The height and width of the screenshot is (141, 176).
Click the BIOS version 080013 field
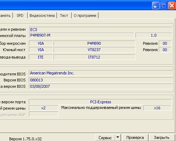click(101, 80)
